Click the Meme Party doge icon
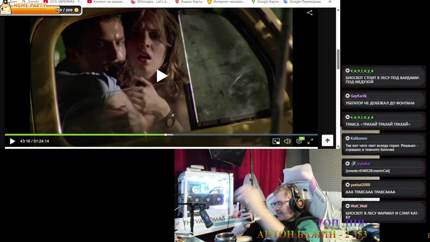The width and height of the screenshot is (430, 242). pyautogui.click(x=5, y=9)
